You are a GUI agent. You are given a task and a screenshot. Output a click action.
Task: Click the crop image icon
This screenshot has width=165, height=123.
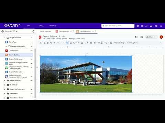pyautogui.click(x=107, y=43)
